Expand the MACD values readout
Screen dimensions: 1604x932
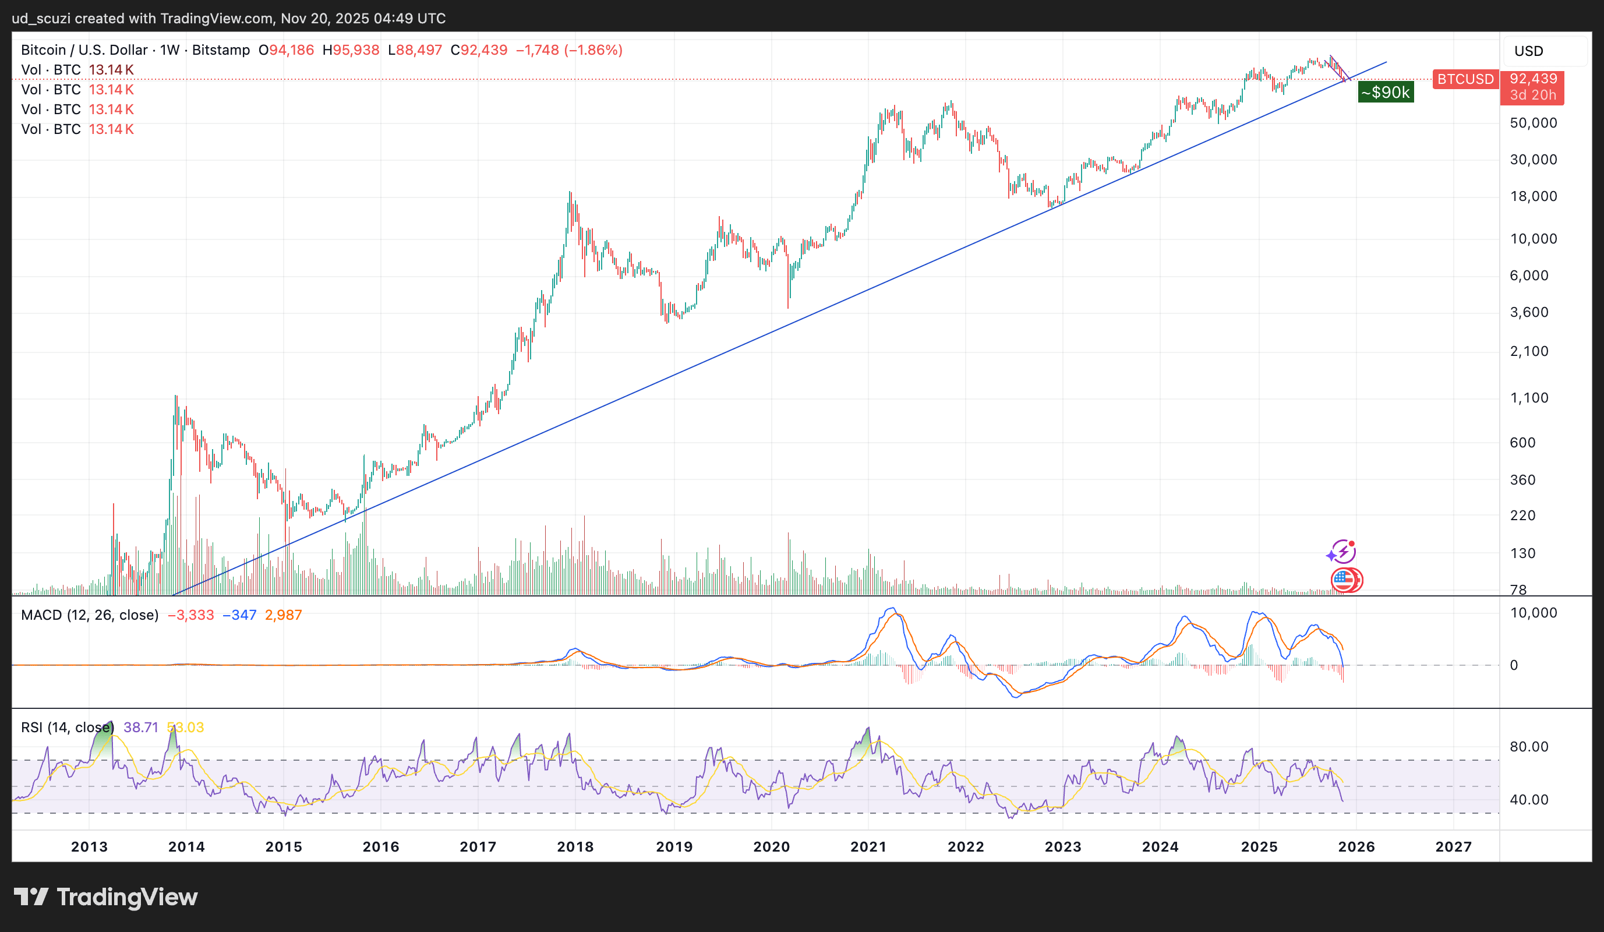(x=235, y=615)
